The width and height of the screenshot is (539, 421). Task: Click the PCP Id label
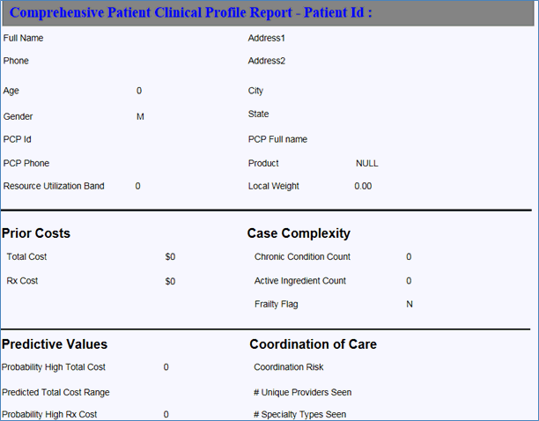(18, 139)
